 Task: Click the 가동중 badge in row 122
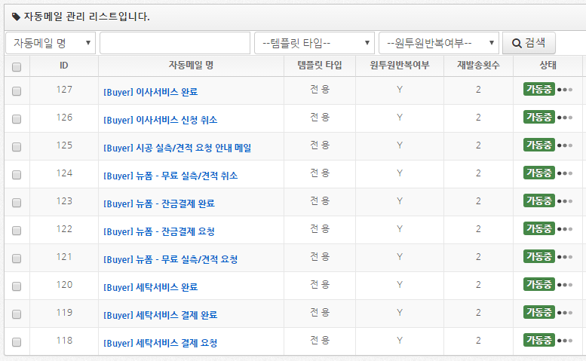click(x=538, y=229)
